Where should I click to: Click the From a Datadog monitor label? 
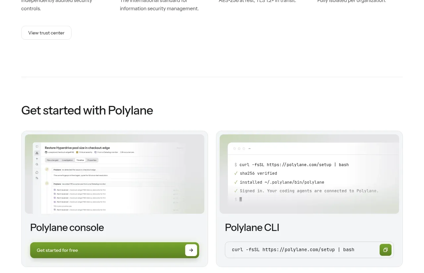(x=108, y=152)
